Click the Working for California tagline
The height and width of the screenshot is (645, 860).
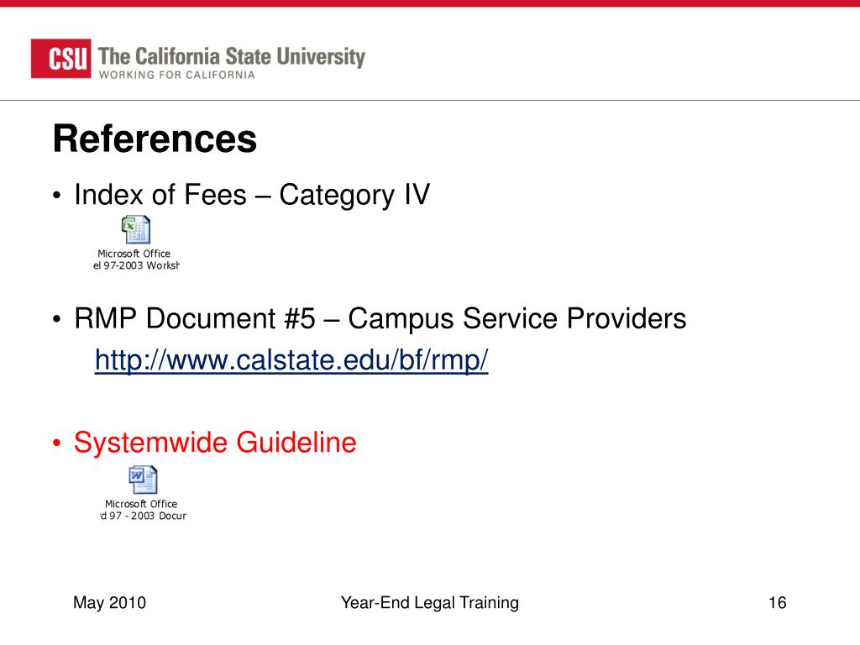[x=177, y=75]
